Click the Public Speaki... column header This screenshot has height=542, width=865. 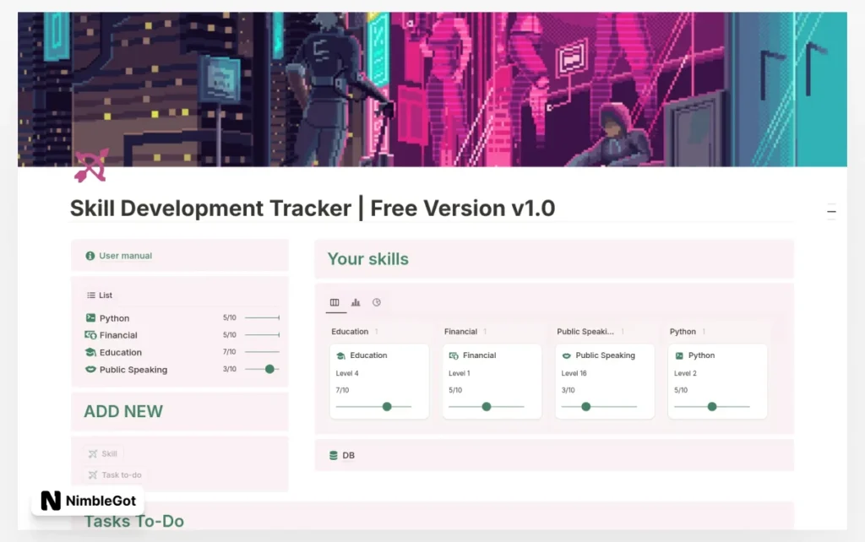585,332
